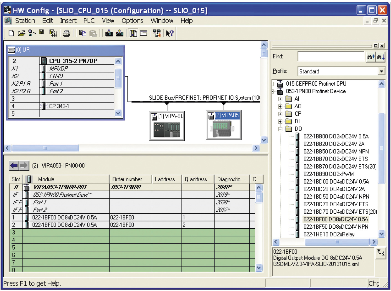This screenshot has height=291, width=391.
Task: Toggle the hardware Catalog view icon
Action: (133, 33)
